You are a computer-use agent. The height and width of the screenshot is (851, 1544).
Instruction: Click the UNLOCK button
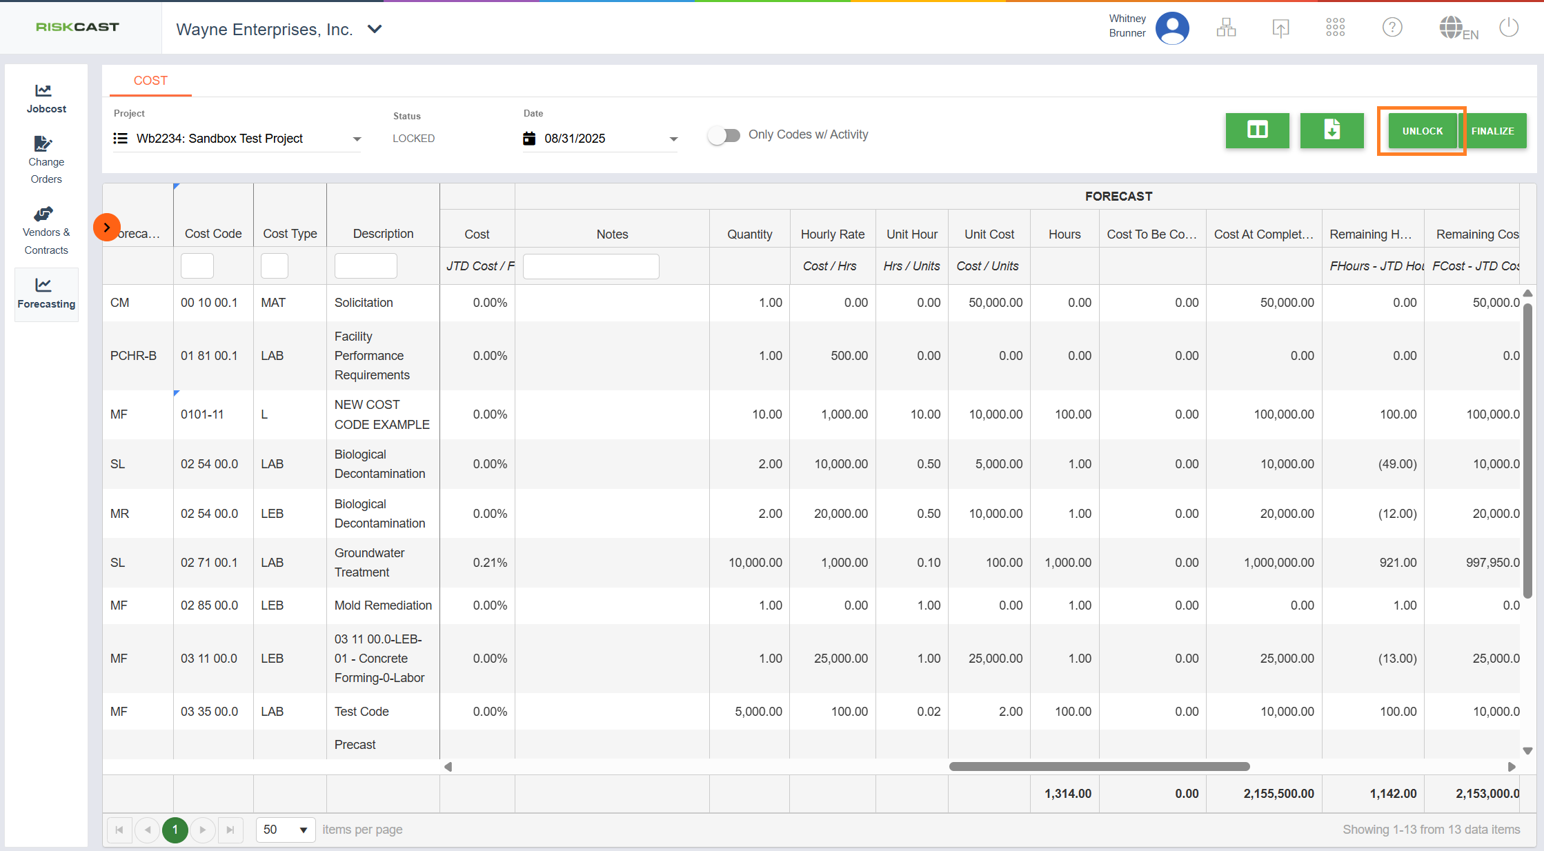tap(1422, 131)
